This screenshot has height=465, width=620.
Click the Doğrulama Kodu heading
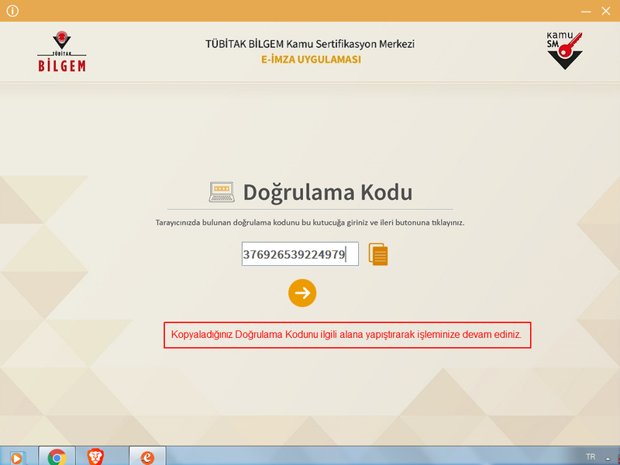327,192
